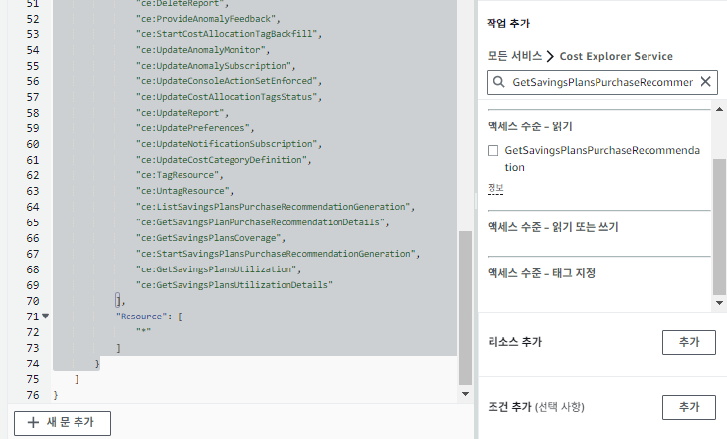Click line "ce:StartSavingsPlansPurchaseRecommendationGeneration"
727x439 pixels.
tap(278, 254)
